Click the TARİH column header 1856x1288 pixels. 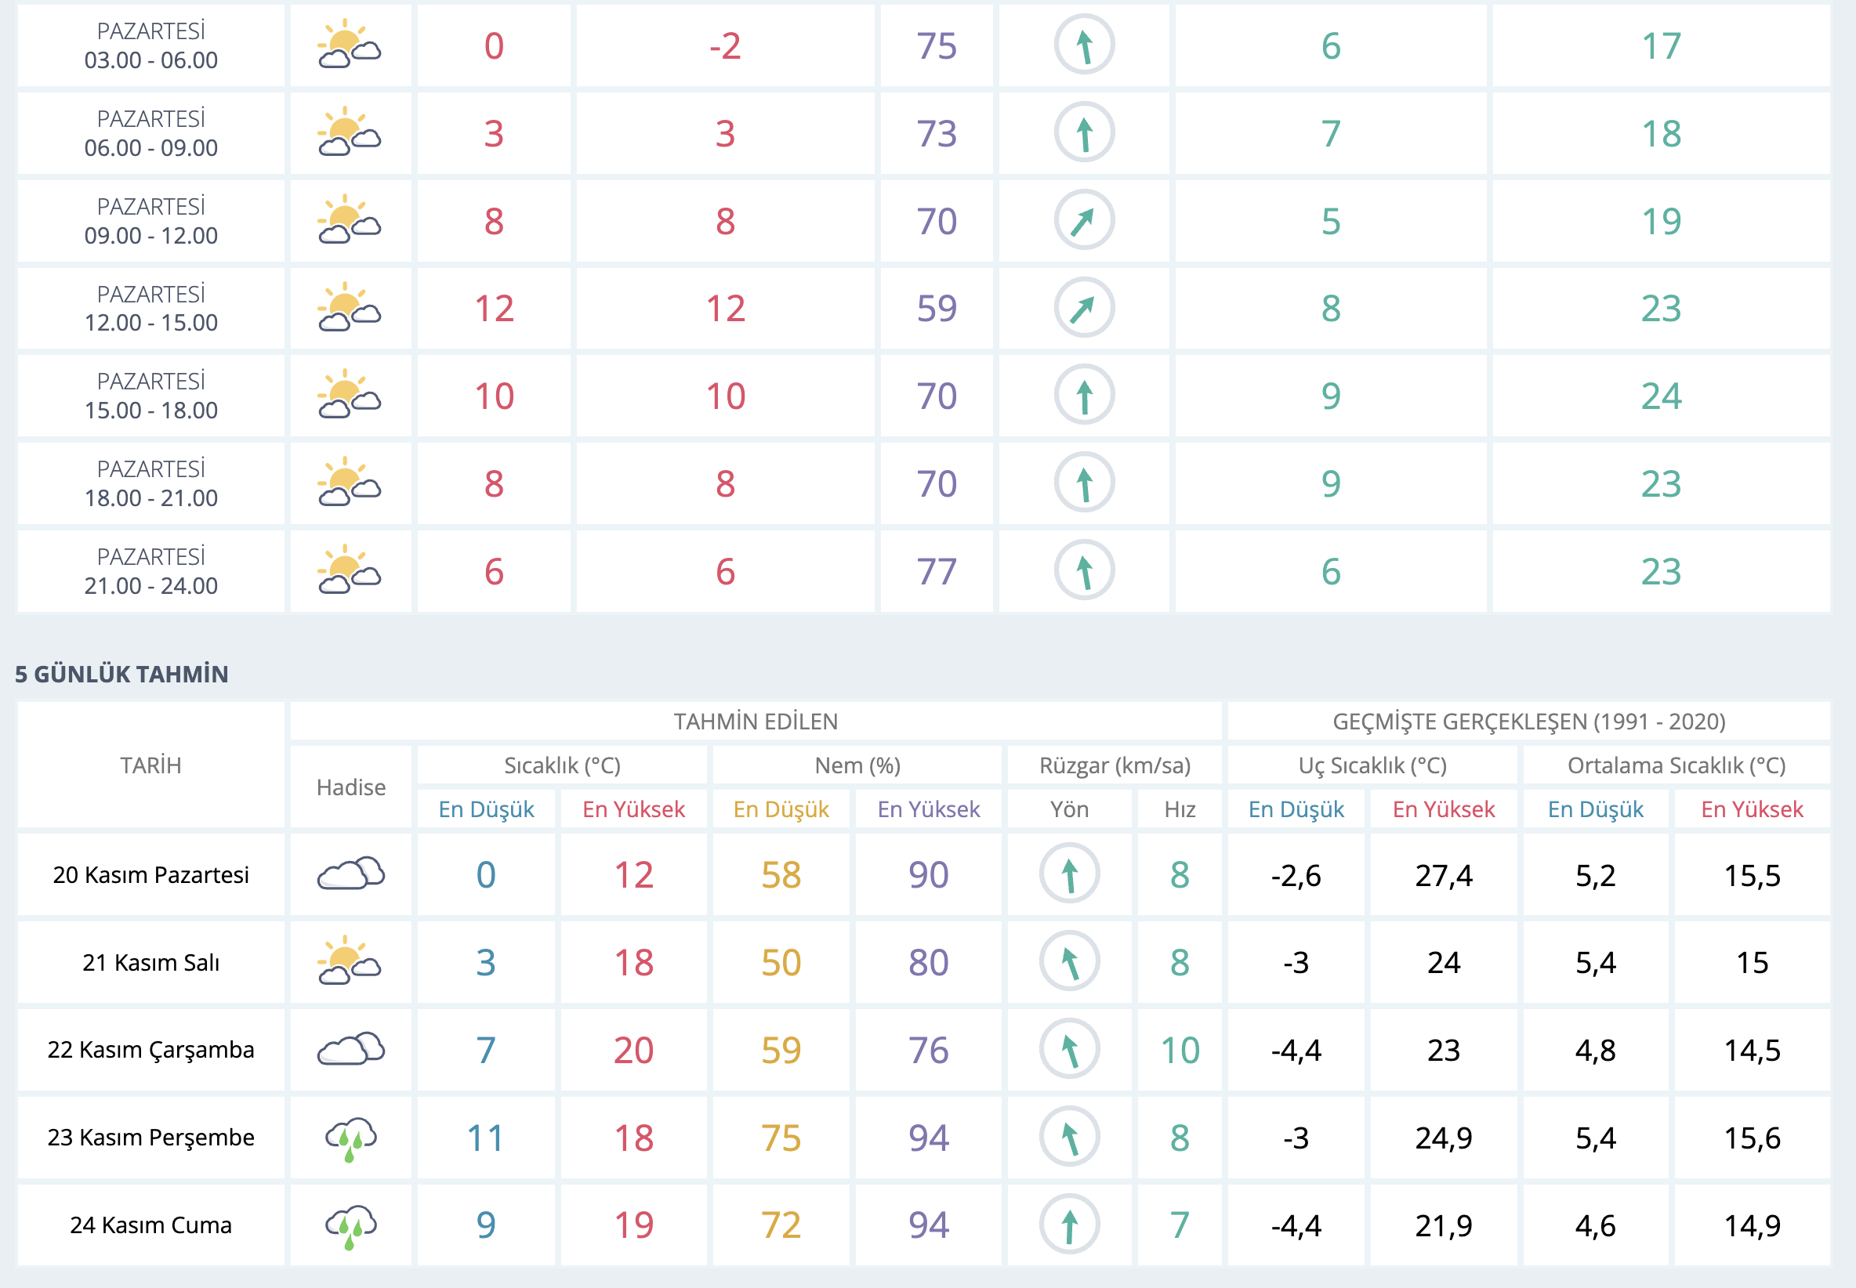click(151, 766)
